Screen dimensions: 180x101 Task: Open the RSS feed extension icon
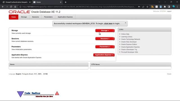152,7
